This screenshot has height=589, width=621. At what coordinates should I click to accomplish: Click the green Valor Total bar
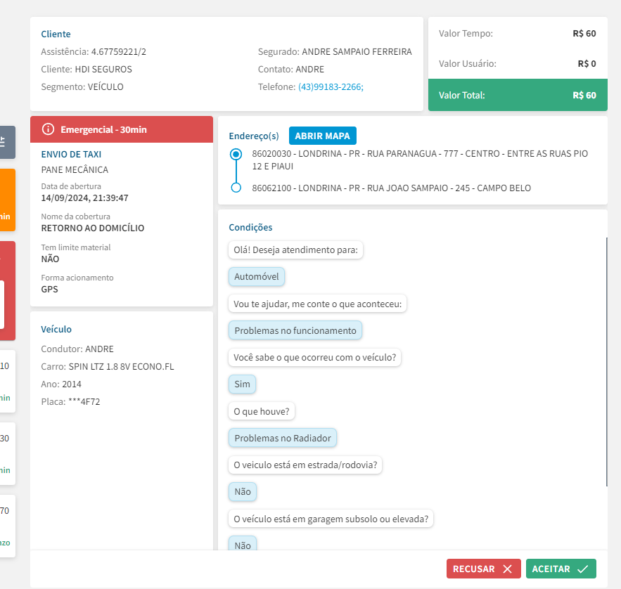517,95
